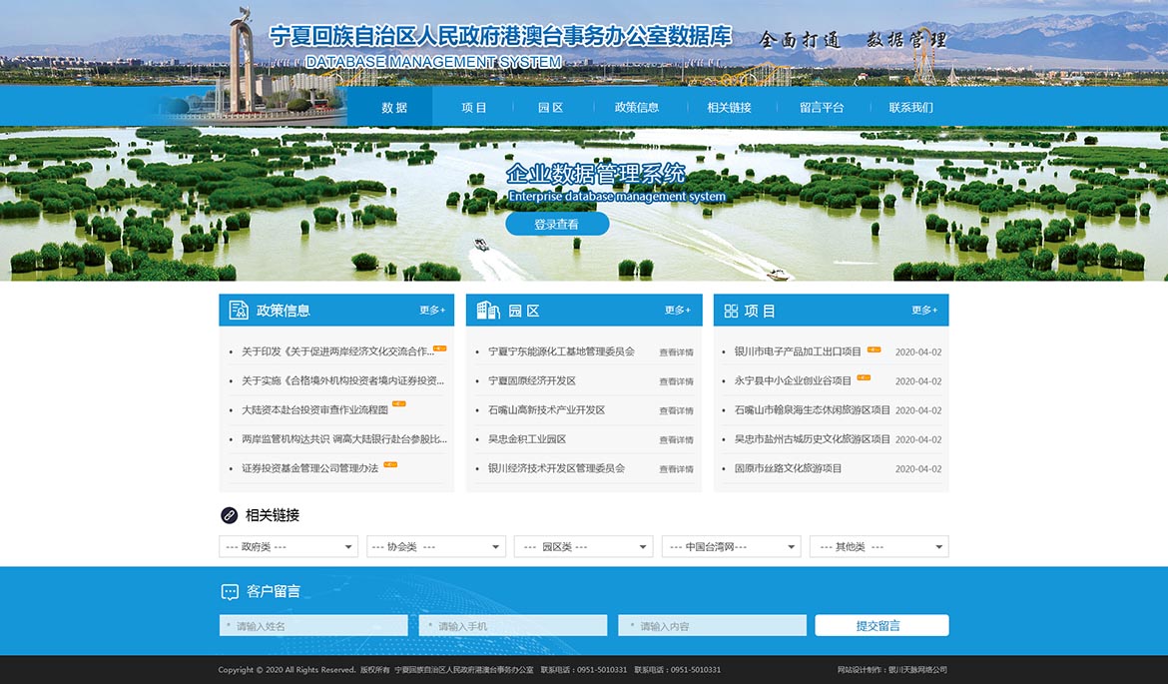The width and height of the screenshot is (1168, 684).
Task: Focus the 请输入姓名 name input field
Action: 313,626
